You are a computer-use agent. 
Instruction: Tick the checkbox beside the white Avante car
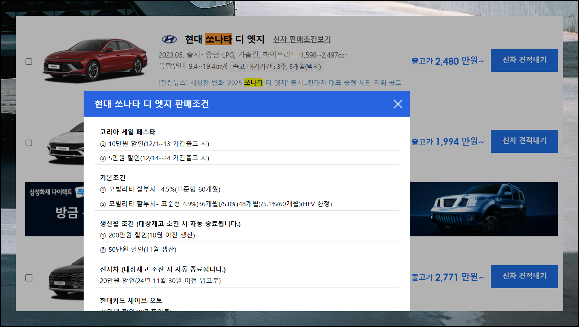(x=29, y=143)
